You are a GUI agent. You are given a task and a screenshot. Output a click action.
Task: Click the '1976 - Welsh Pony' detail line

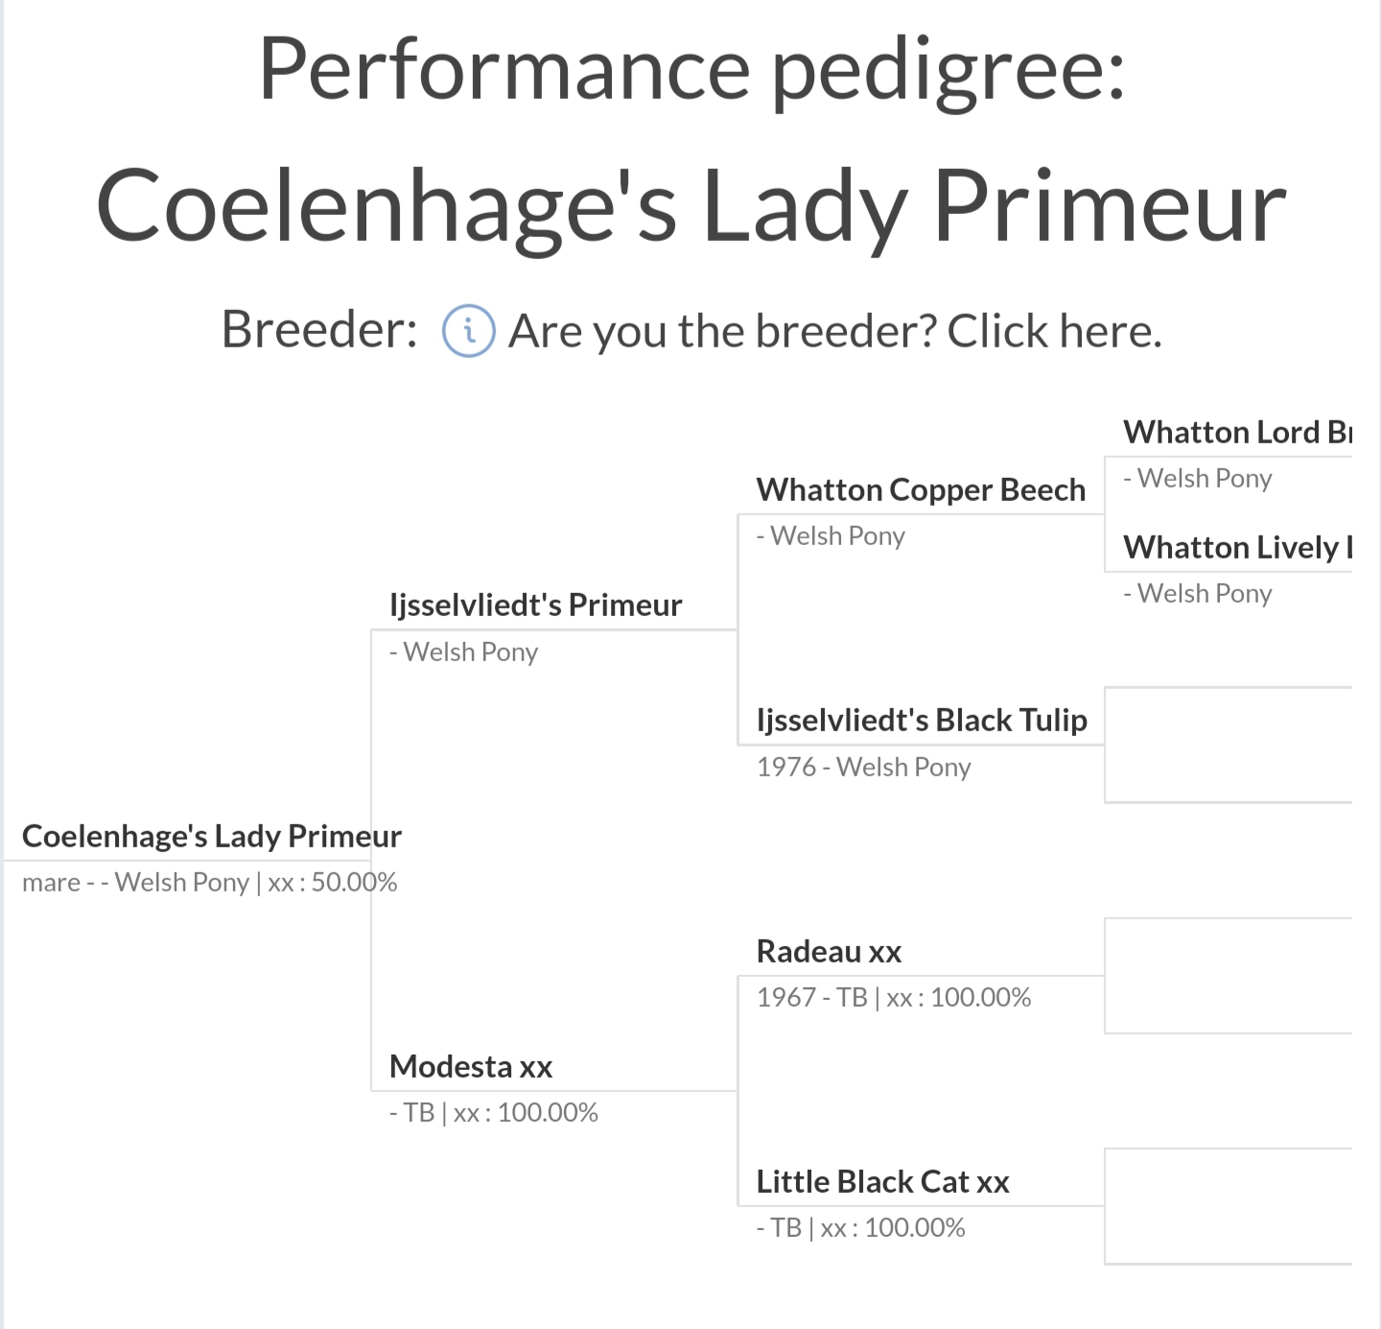[863, 768]
